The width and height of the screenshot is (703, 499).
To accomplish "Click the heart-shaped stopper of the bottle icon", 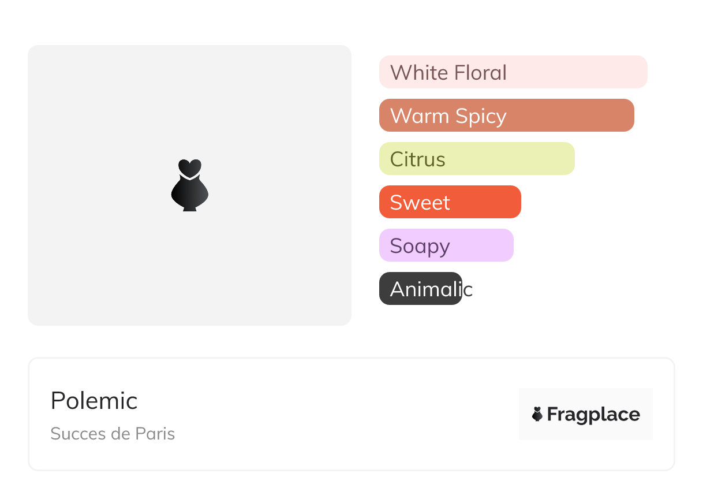I will click(190, 167).
